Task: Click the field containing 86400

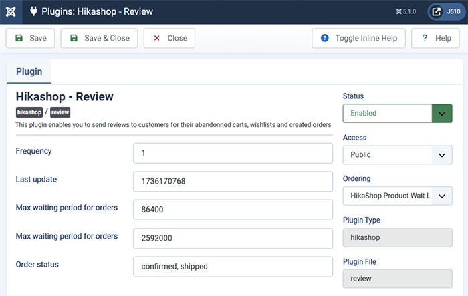Action: click(x=233, y=210)
